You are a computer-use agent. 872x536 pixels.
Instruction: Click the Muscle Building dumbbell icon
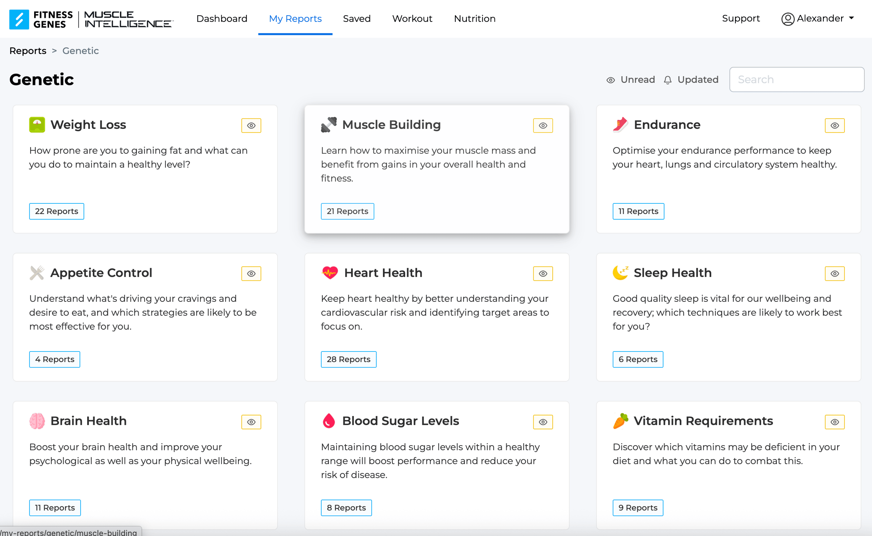click(329, 125)
